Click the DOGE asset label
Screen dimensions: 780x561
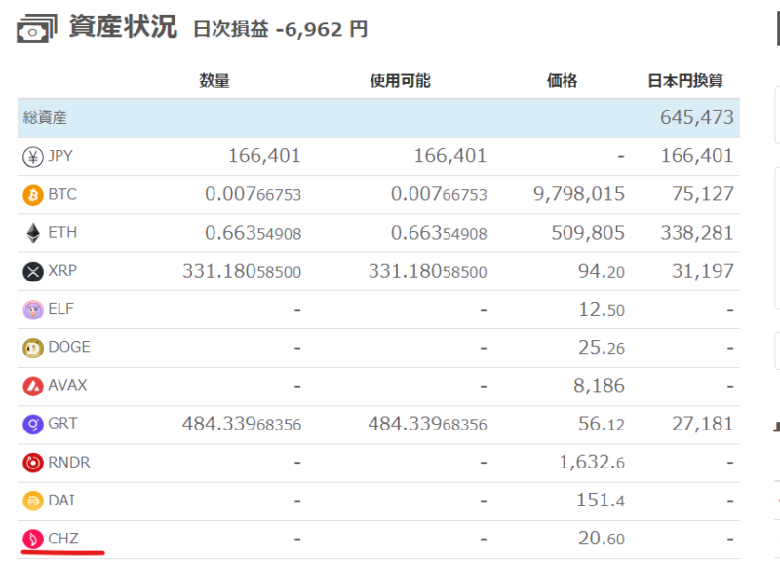point(69,347)
